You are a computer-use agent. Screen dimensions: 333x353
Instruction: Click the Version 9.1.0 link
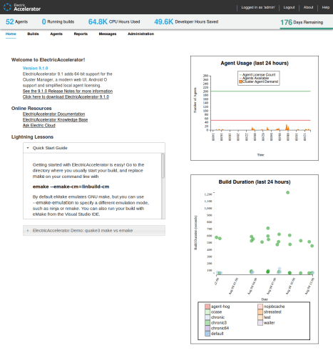(x=35, y=68)
